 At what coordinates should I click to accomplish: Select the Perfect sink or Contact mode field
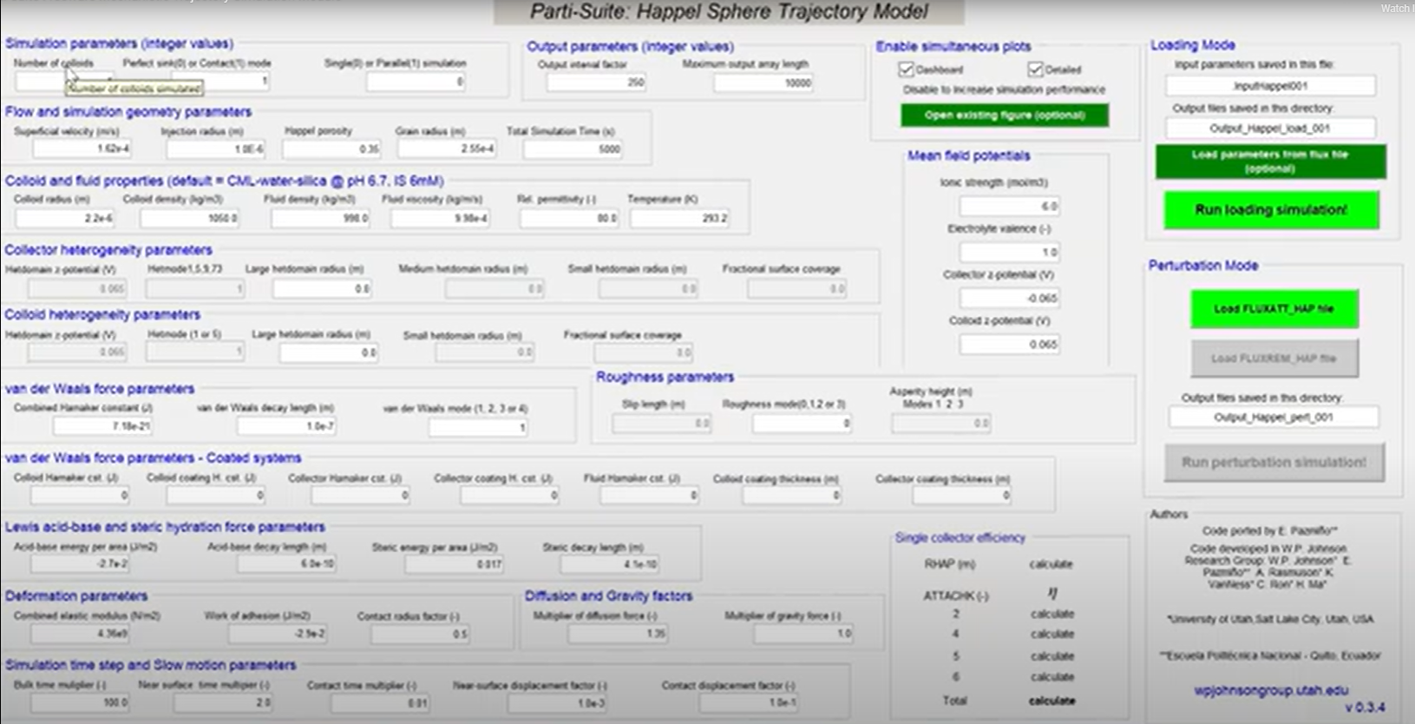[x=221, y=82]
